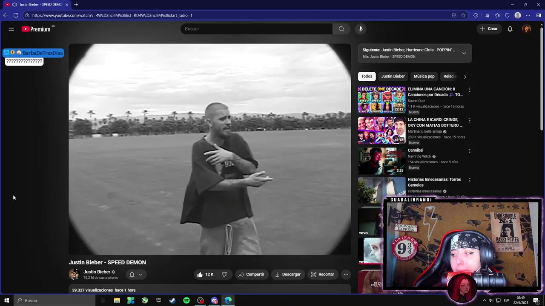Open the Cannibal video thumbnail
Screen dimensions: 545x306
(x=381, y=161)
